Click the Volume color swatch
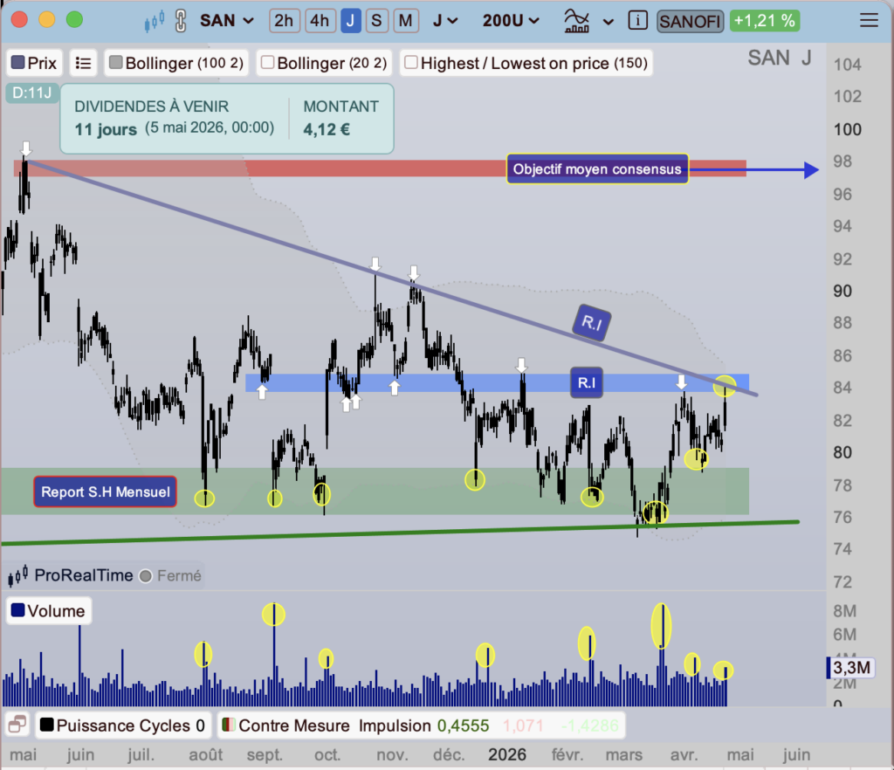 17,611
